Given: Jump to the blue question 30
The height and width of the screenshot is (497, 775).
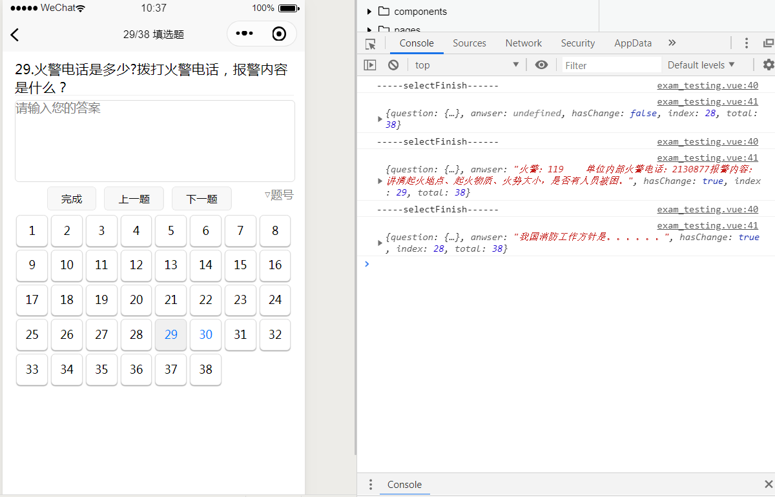Looking at the screenshot, I should tap(205, 335).
